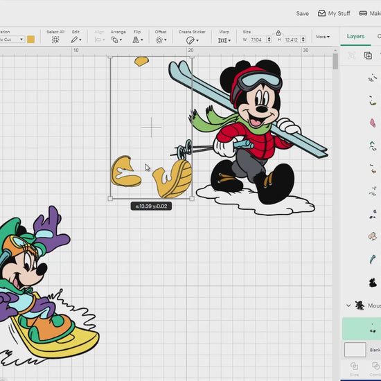Click the bottom-right selection resize handle
381x381 pixels.
tap(192, 199)
